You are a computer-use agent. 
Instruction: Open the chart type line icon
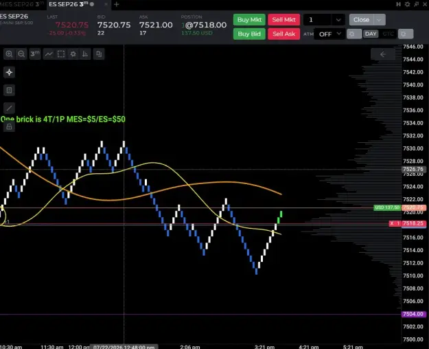tap(49, 54)
